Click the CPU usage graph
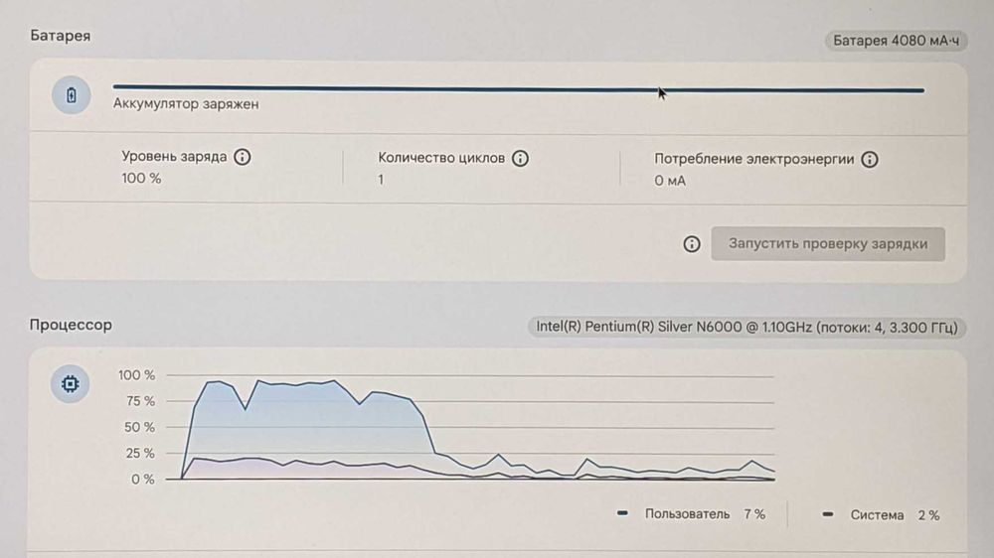 coord(470,428)
